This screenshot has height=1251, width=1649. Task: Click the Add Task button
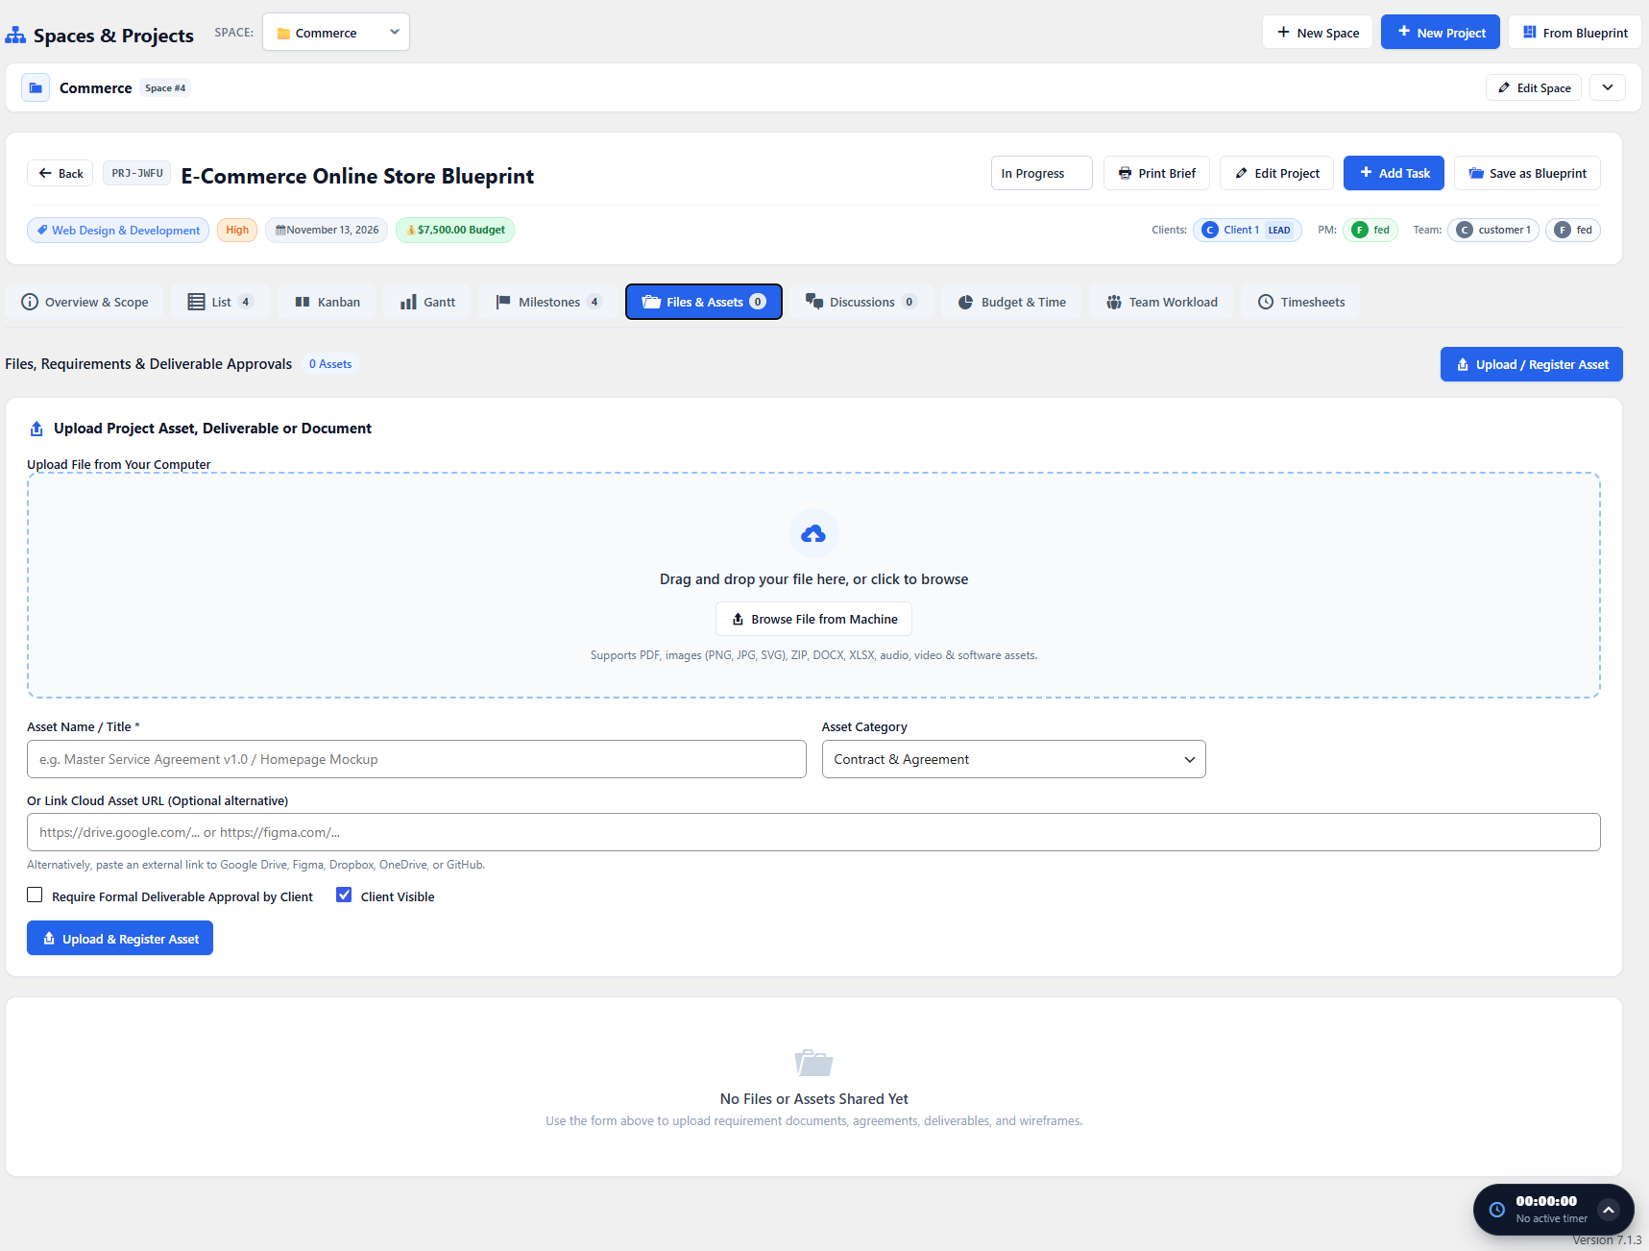pos(1394,173)
